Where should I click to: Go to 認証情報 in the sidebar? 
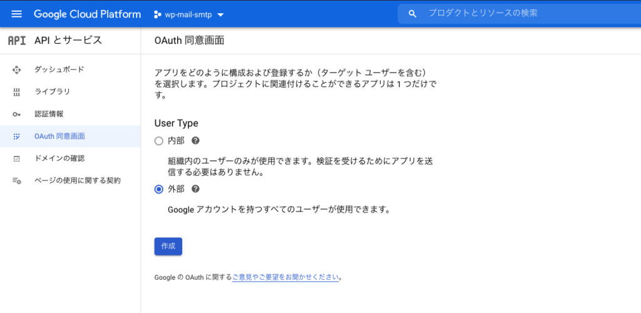coord(49,115)
